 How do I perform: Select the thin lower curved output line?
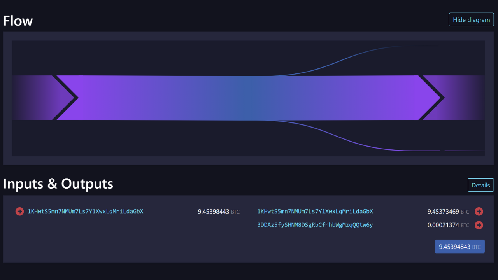pos(350,143)
